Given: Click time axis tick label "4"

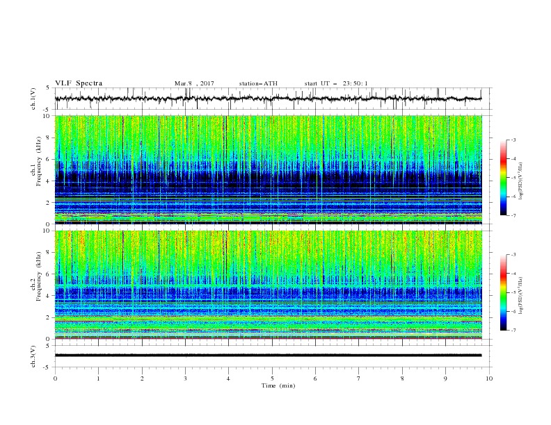Looking at the screenshot, I should 228,378.
